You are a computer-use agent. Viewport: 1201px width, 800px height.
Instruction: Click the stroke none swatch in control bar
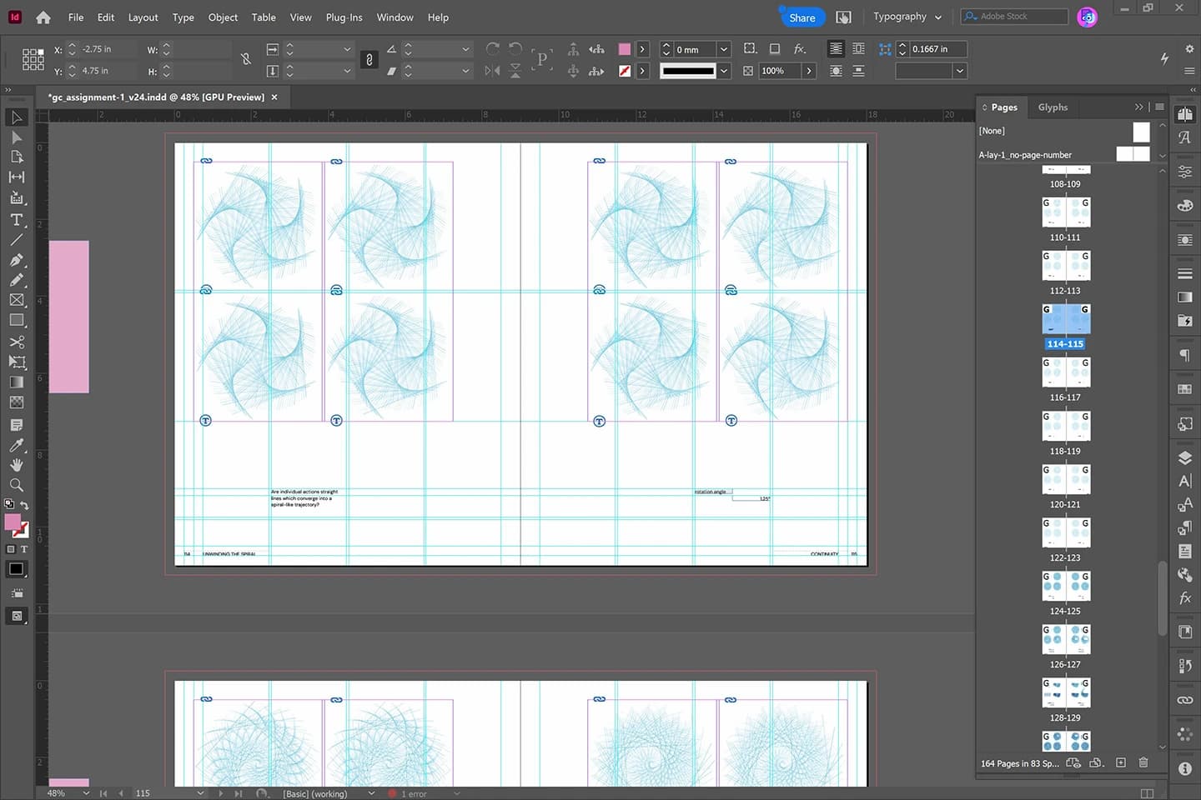pyautogui.click(x=625, y=71)
